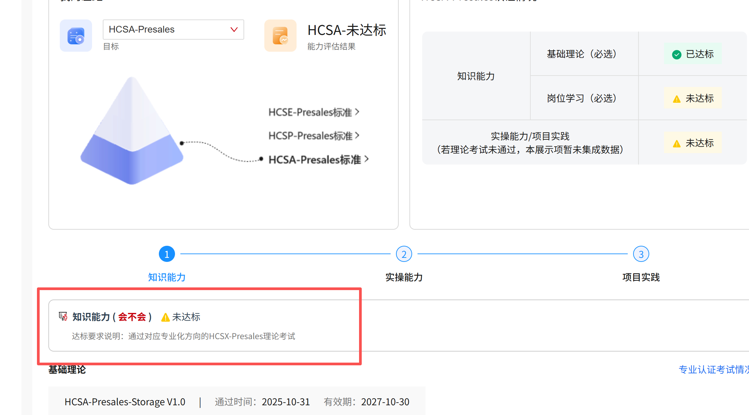This screenshot has width=749, height=415.
Task: Click the 实操能力/项目实践 warning triangle icon
Action: click(676, 144)
